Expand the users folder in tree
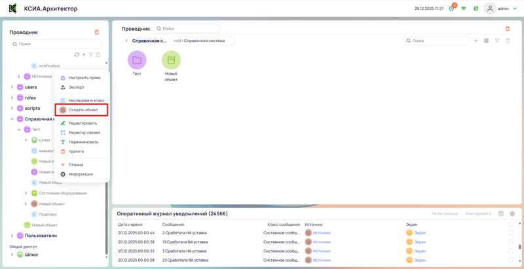This screenshot has height=269, width=524. coord(12,87)
